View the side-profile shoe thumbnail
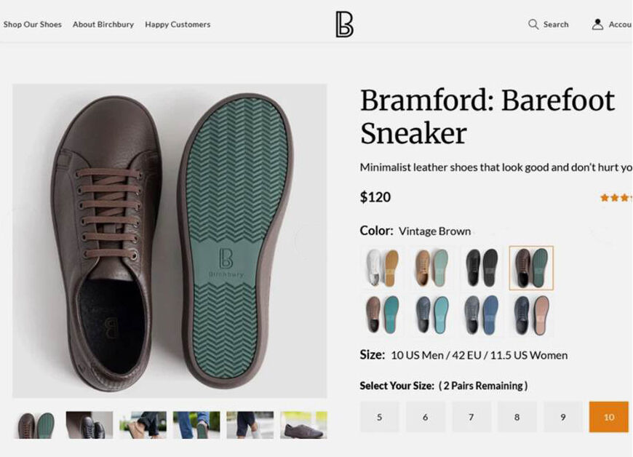 pyautogui.click(x=303, y=425)
